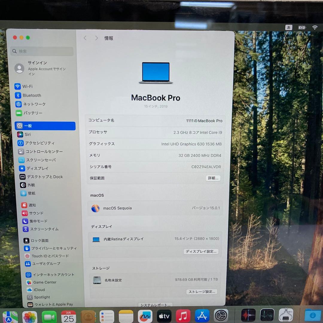Screen dimensions: 323x323
Task: Open ロック画面 settings
Action: (36, 240)
